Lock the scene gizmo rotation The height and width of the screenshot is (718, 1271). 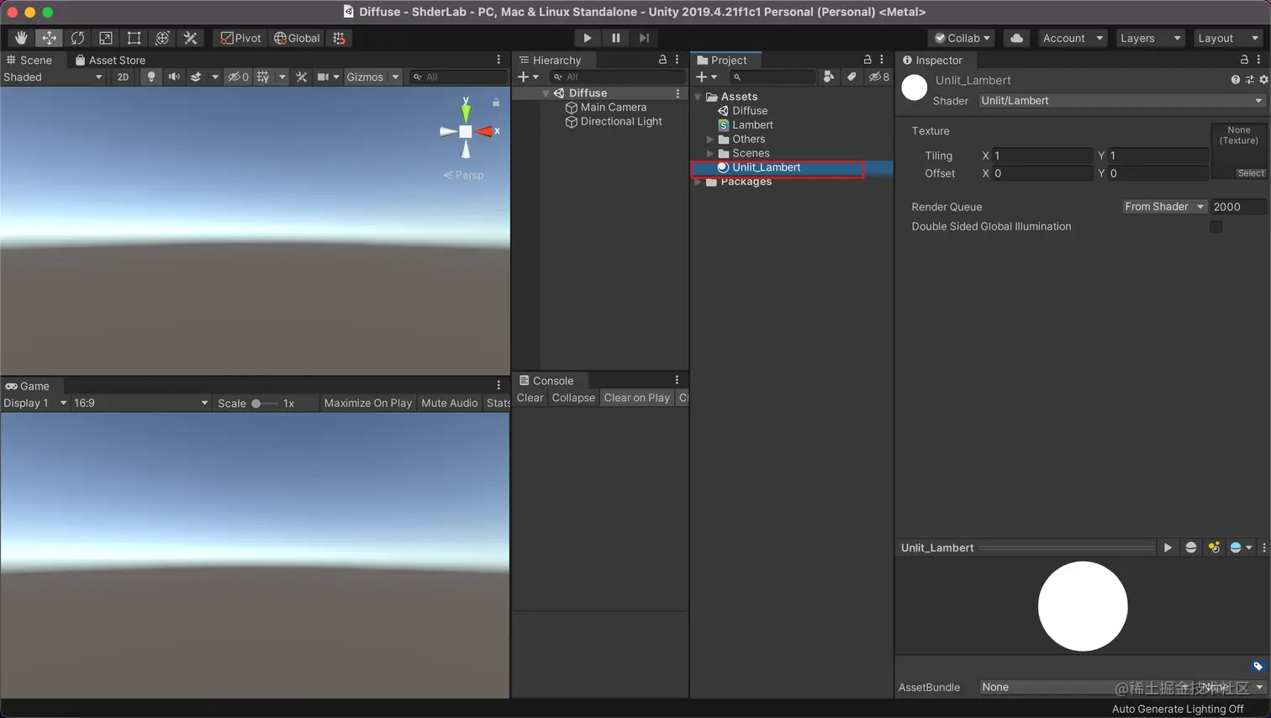coord(496,102)
